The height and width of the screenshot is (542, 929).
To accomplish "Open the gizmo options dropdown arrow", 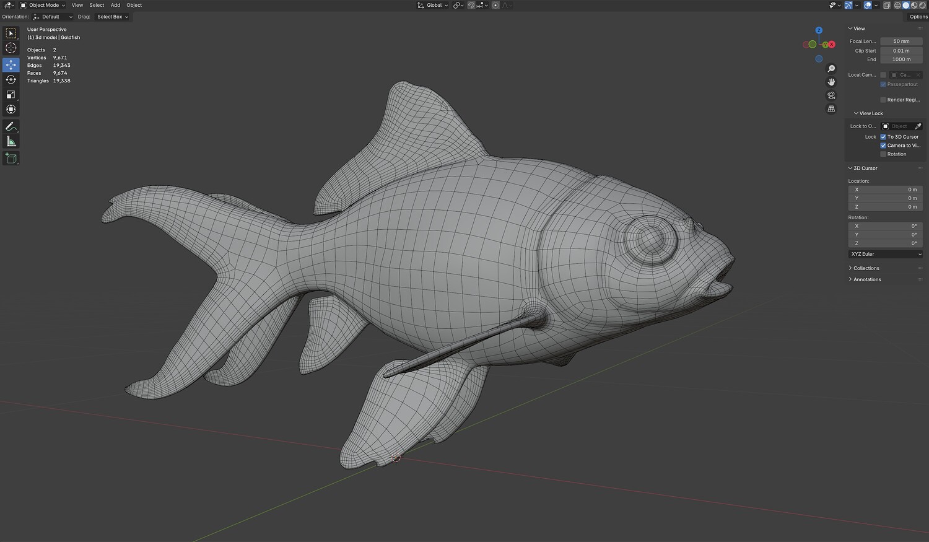I will click(x=857, y=5).
